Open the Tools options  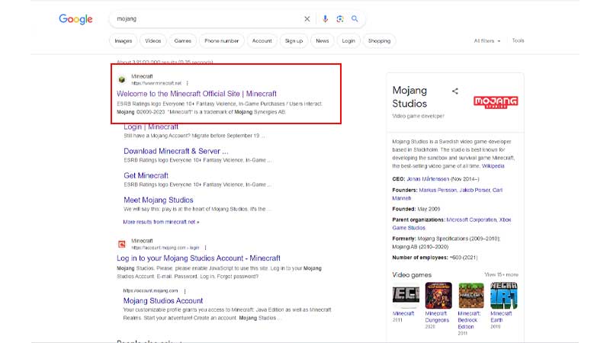coord(518,40)
